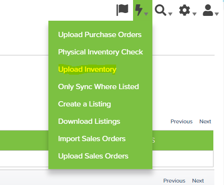Expand the dropdown arrow beside the user icon
The width and height of the screenshot is (224, 185).
pyautogui.click(x=217, y=14)
